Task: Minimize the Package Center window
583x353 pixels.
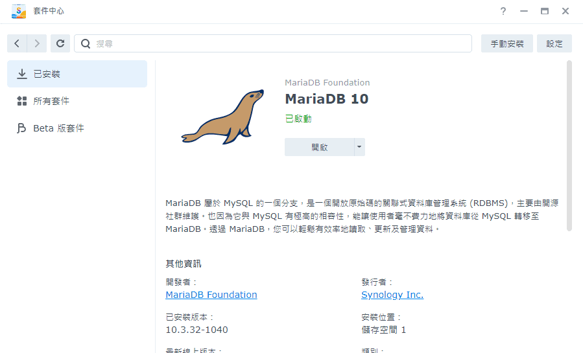Action: 524,11
